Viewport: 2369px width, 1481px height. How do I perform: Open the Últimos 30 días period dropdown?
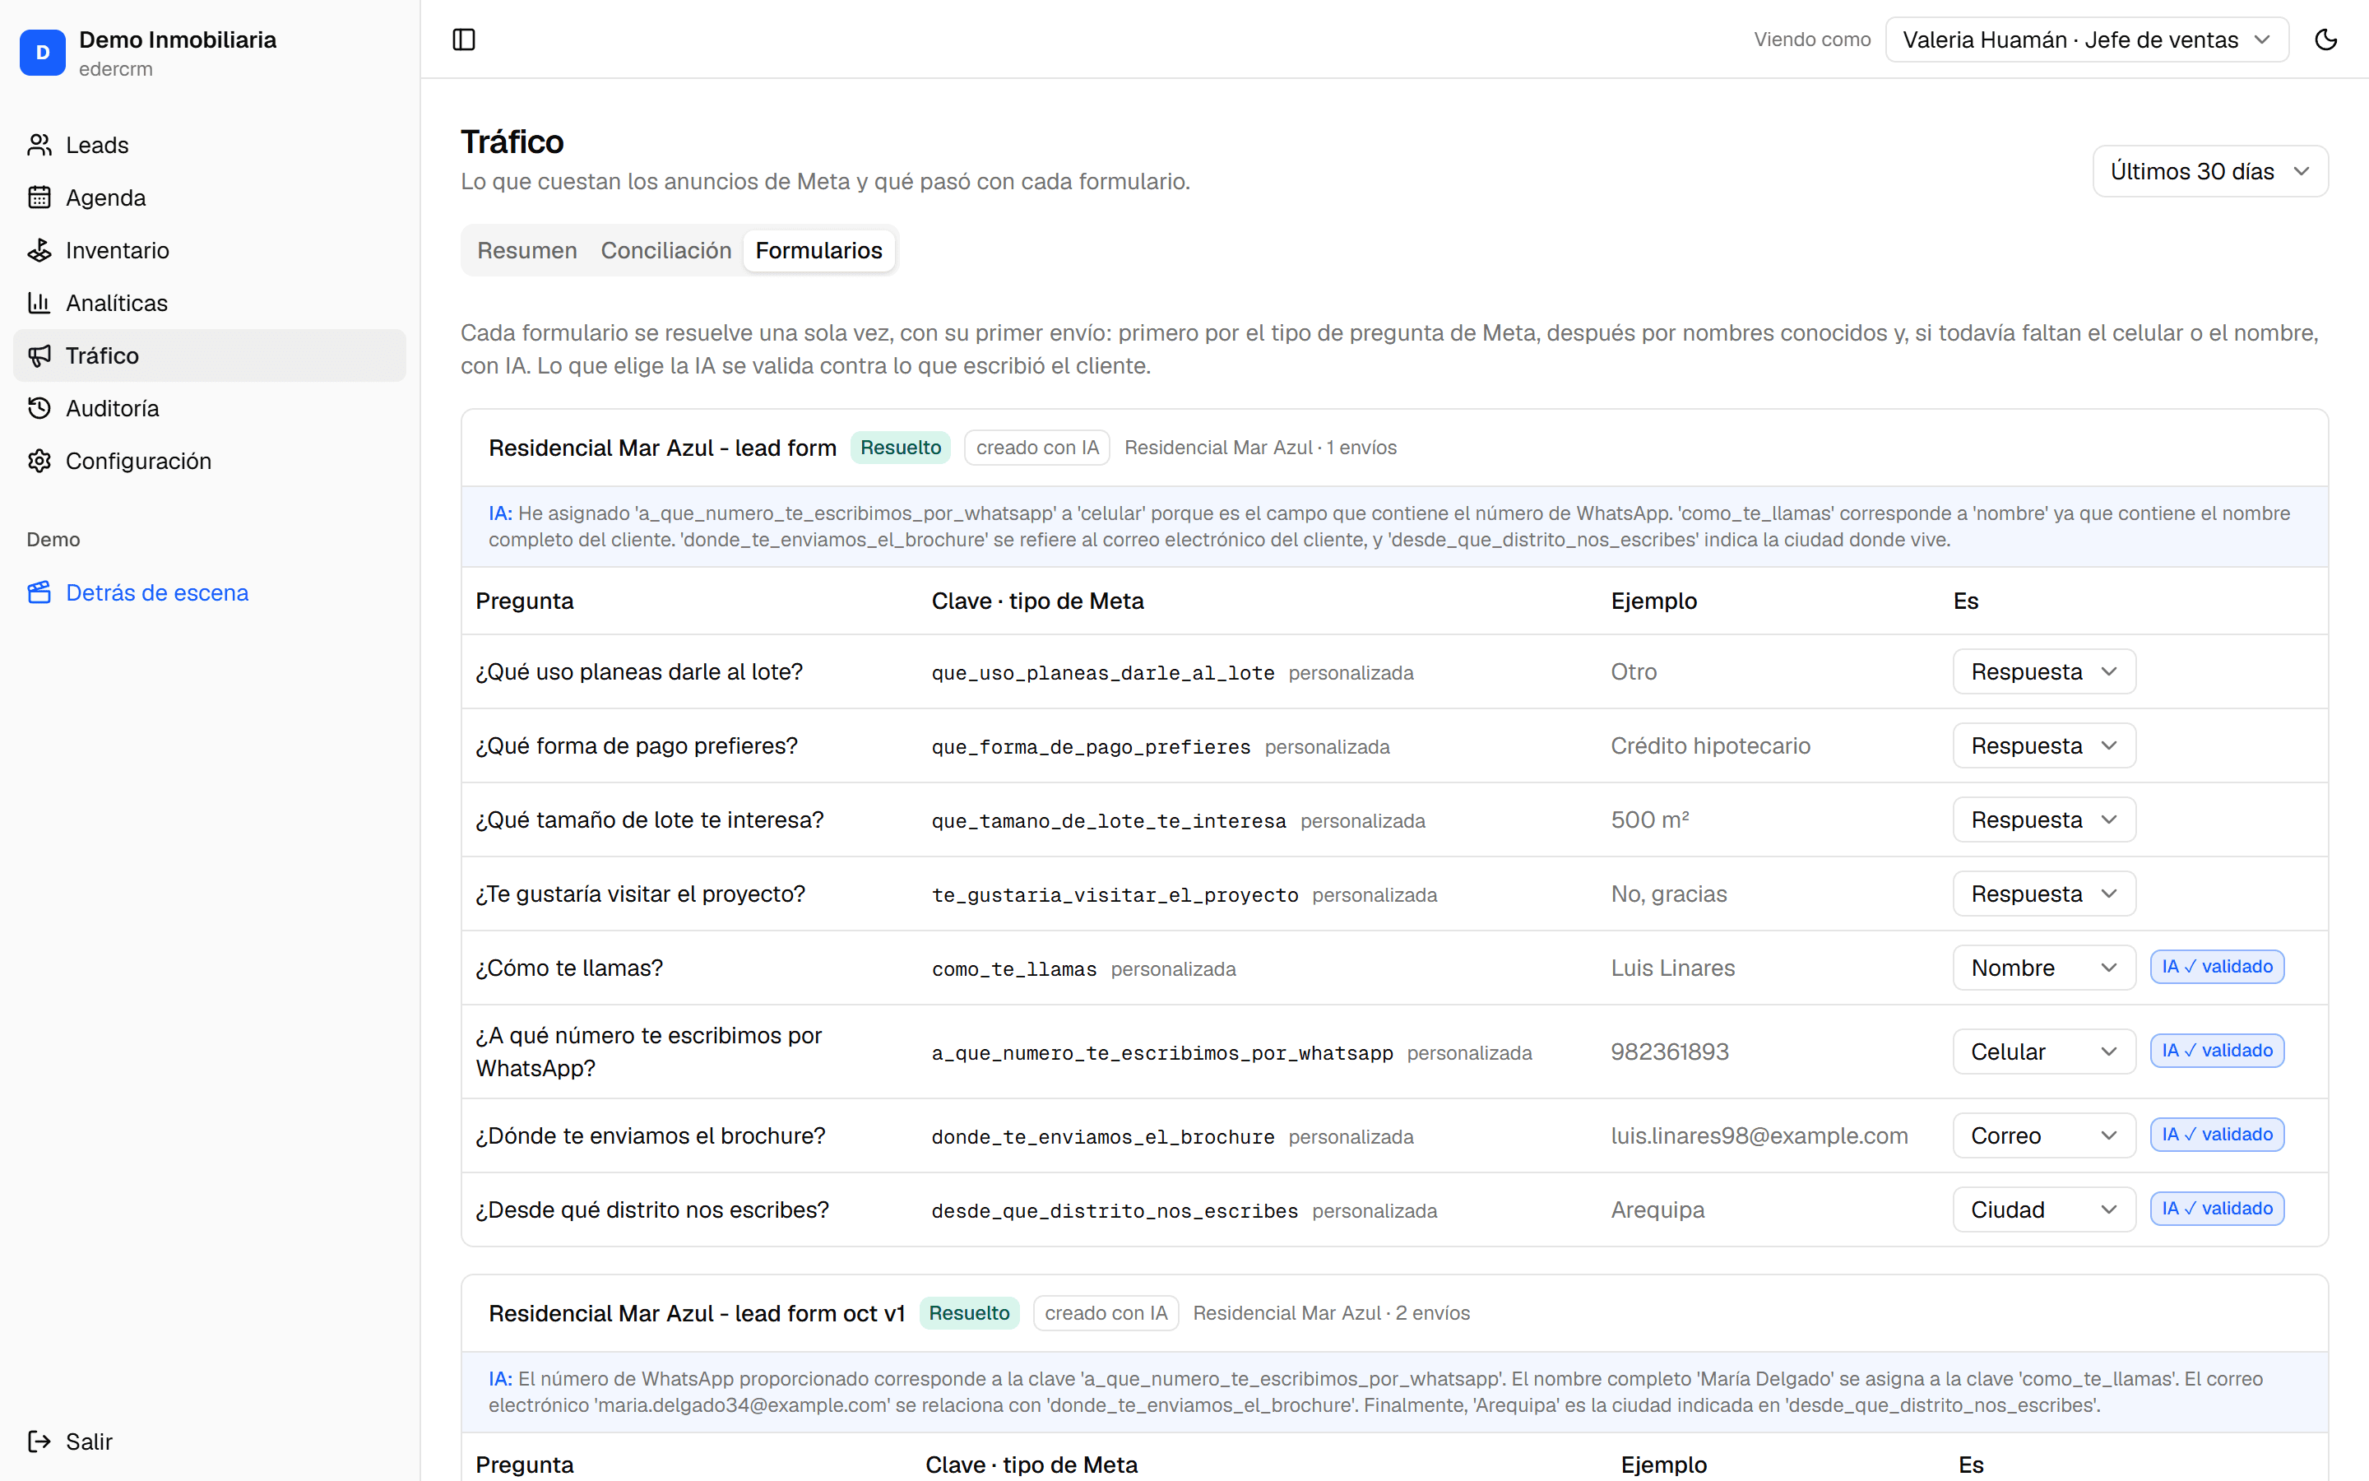2209,171
